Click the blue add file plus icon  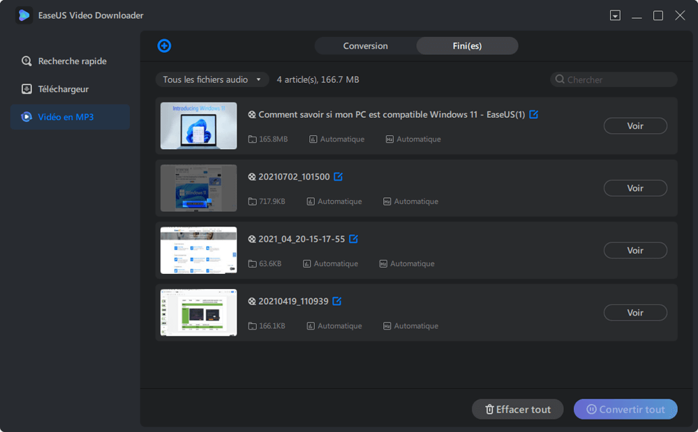tap(164, 46)
